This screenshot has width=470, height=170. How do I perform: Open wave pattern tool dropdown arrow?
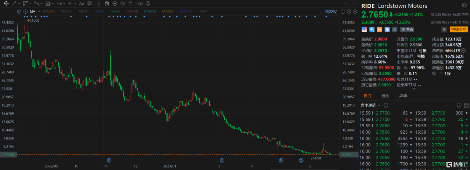42,4
